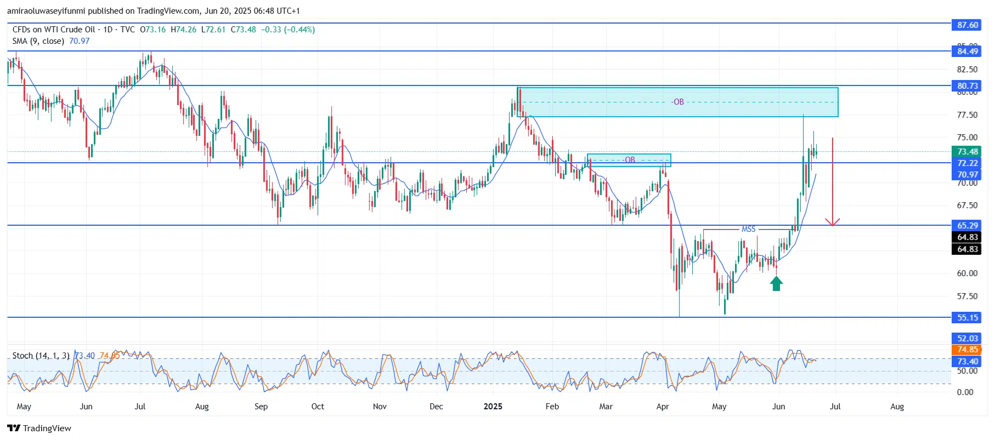Select the upper OB zone label
This screenshot has width=995, height=440.
tap(679, 102)
